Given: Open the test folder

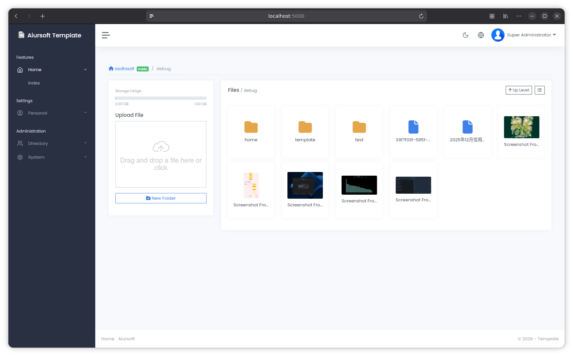Looking at the screenshot, I should pyautogui.click(x=359, y=132).
